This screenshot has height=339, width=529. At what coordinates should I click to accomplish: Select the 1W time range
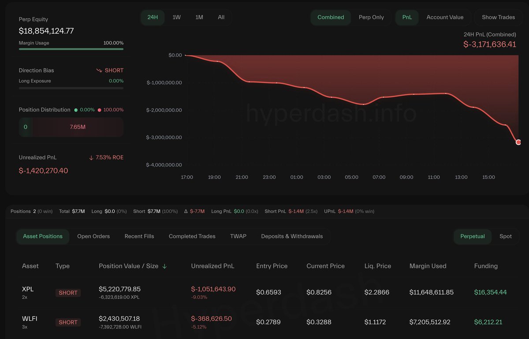176,17
